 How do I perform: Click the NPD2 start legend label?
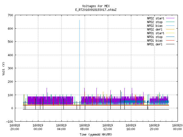[156, 18]
